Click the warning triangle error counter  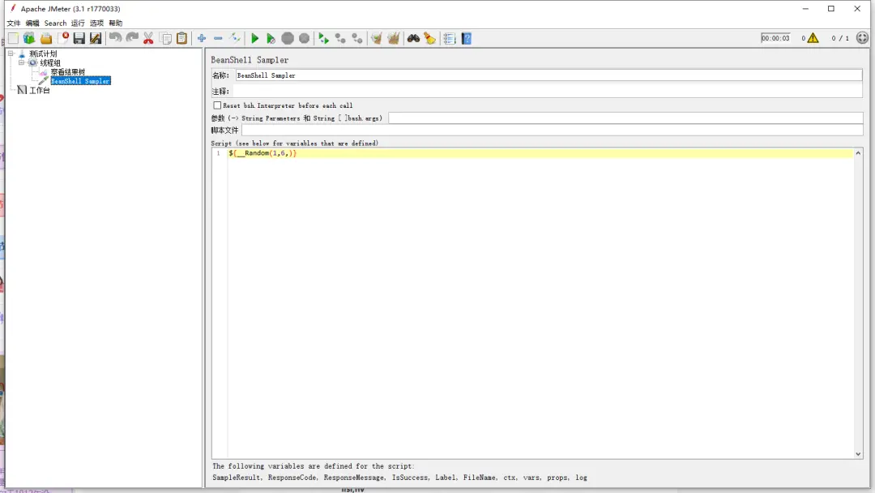pos(813,38)
